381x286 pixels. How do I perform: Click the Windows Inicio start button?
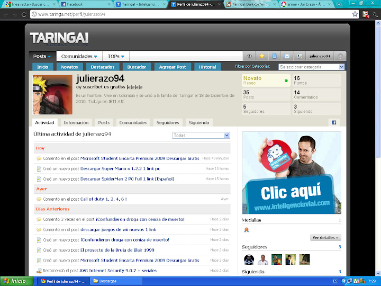click(x=16, y=281)
